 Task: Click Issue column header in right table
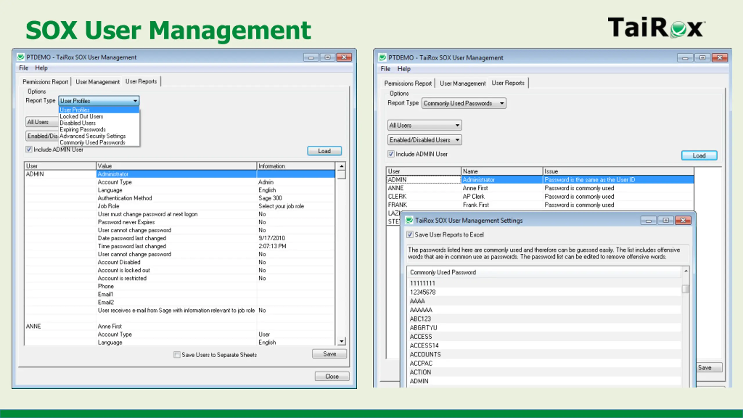[x=618, y=171]
